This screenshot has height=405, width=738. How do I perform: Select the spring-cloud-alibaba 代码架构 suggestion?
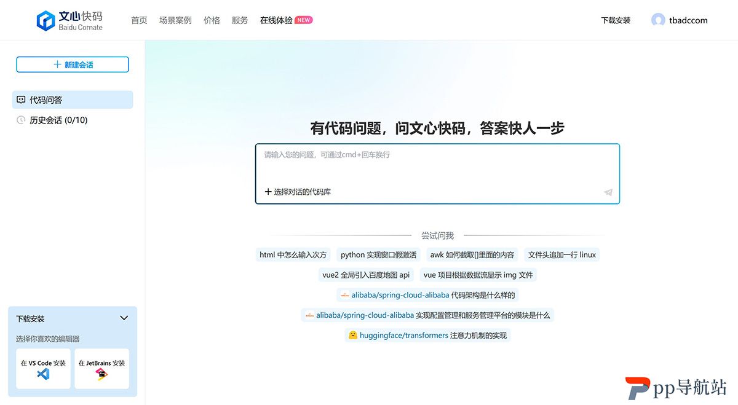point(428,295)
